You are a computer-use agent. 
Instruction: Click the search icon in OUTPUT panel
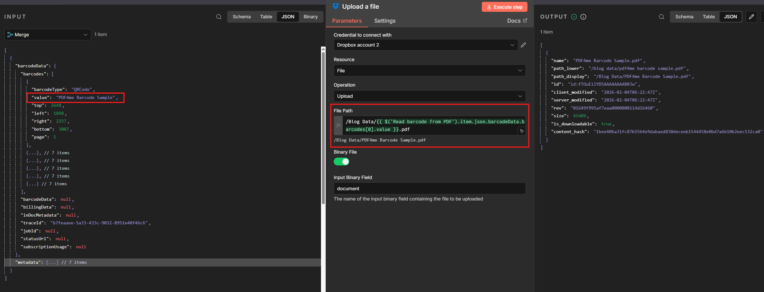point(662,17)
